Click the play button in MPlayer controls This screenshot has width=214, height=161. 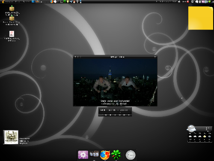pos(115,115)
